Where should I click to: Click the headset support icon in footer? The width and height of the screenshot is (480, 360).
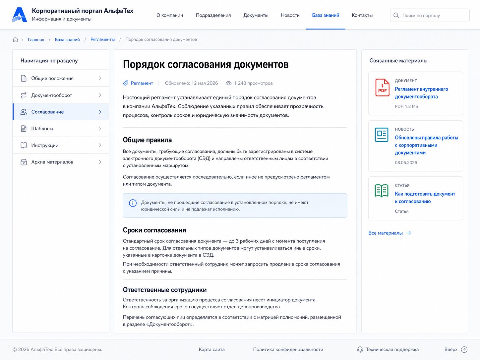360,349
